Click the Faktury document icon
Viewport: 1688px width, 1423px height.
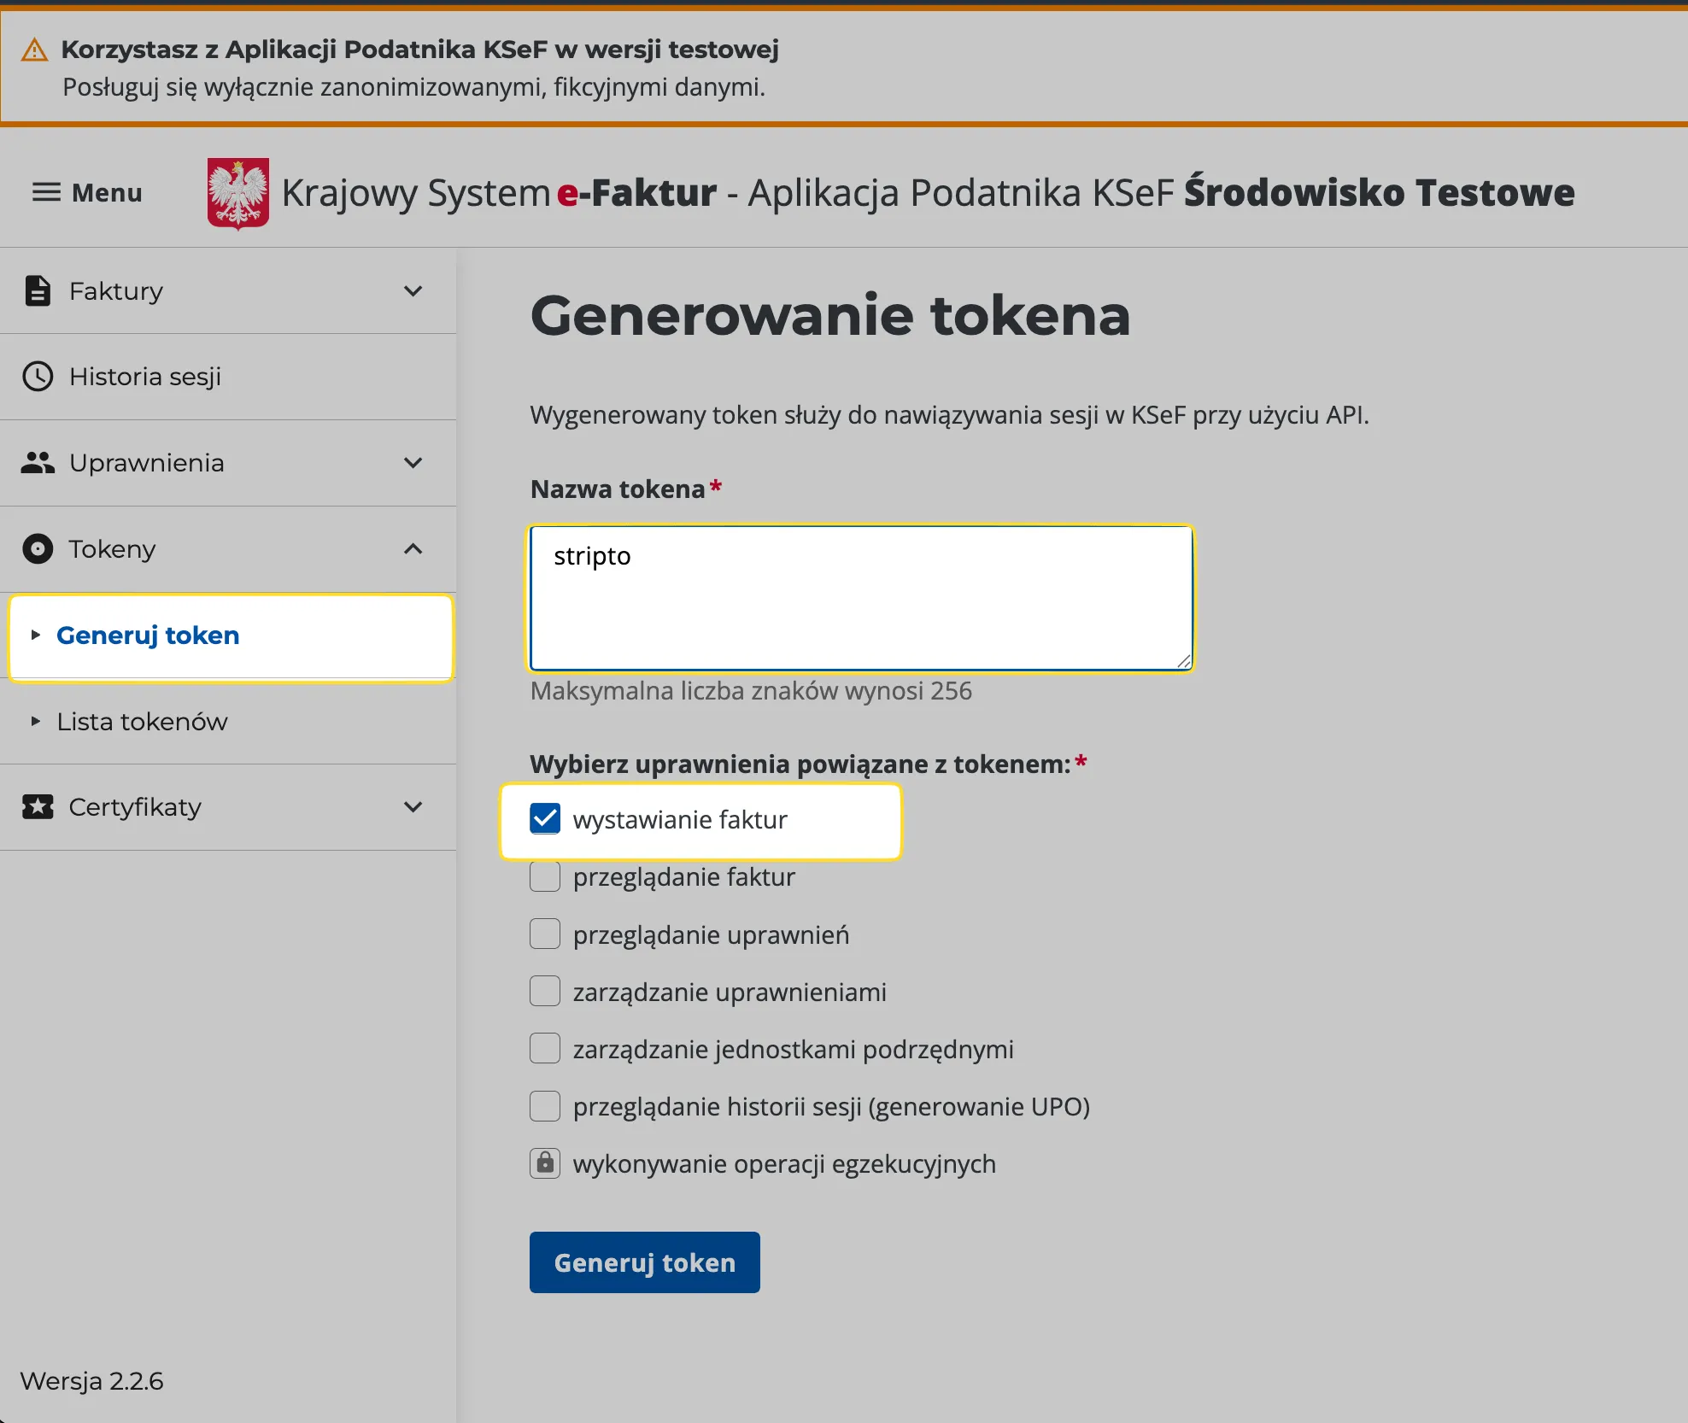pos(38,291)
